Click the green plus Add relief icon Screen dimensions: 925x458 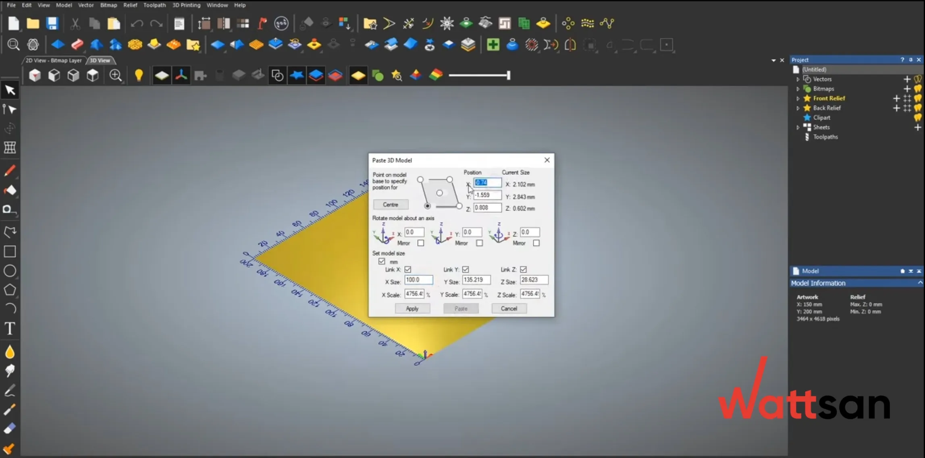[x=493, y=44]
